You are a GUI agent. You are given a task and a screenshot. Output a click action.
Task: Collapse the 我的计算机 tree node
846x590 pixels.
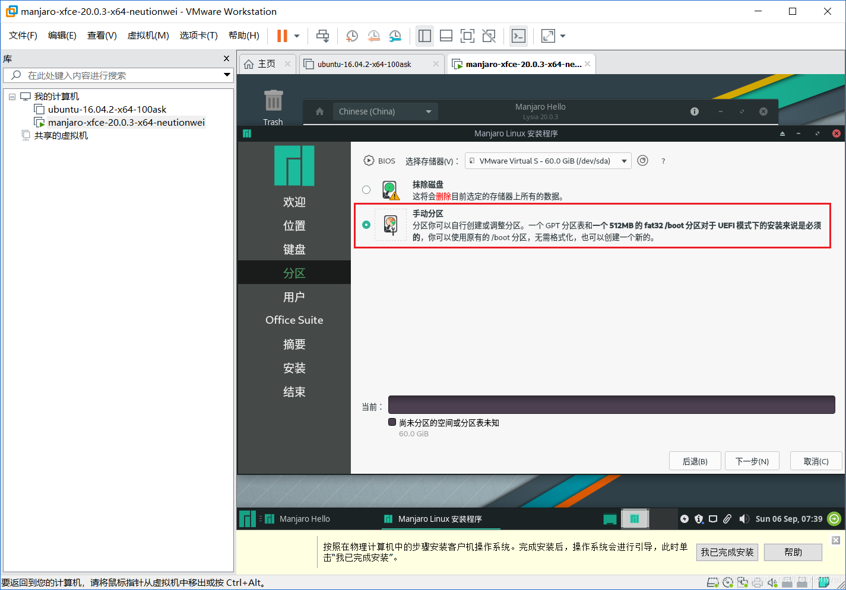[12, 97]
